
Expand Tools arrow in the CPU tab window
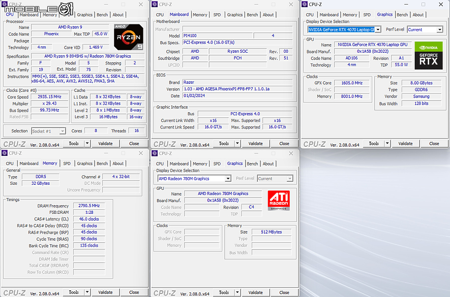[87, 143]
